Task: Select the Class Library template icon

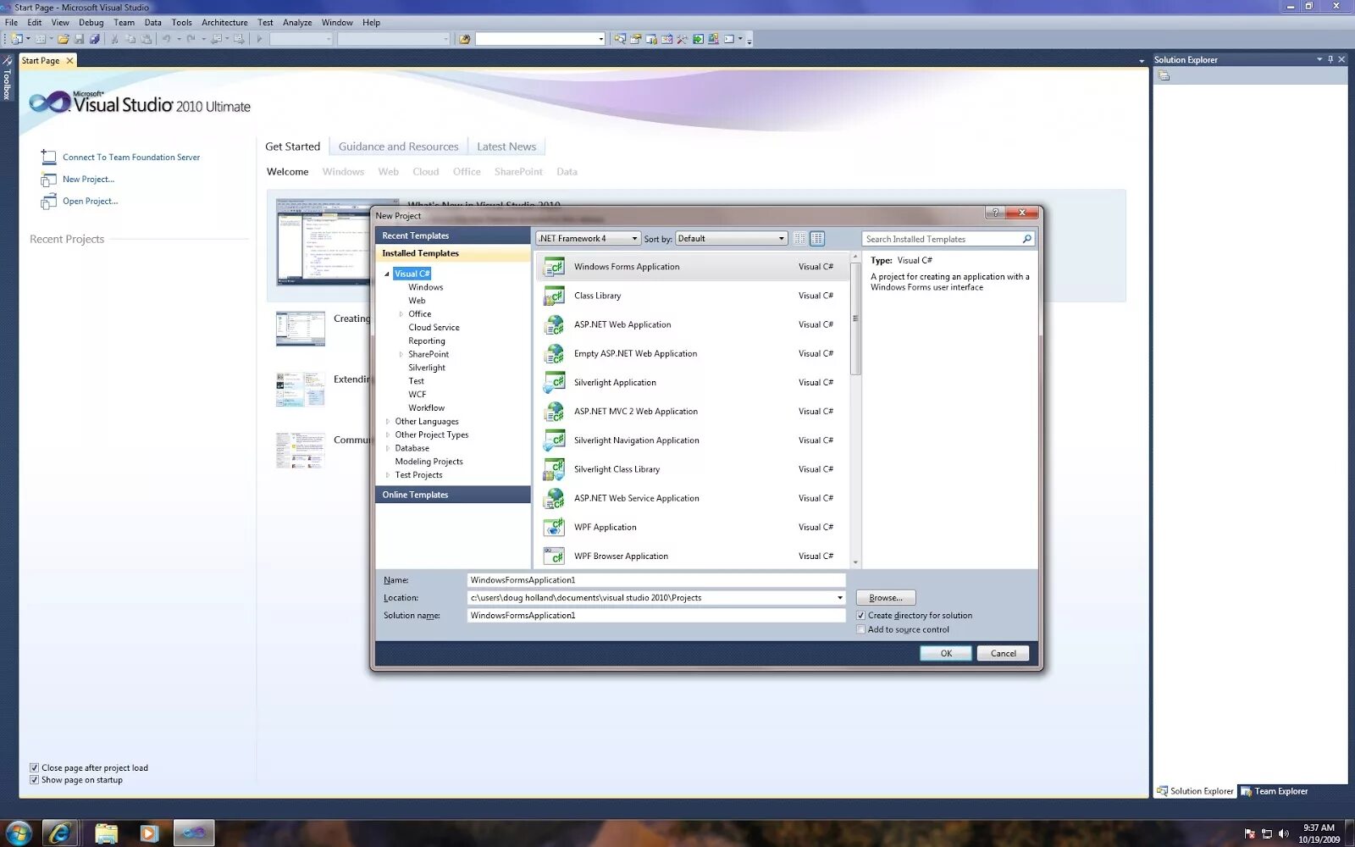Action: click(x=554, y=296)
